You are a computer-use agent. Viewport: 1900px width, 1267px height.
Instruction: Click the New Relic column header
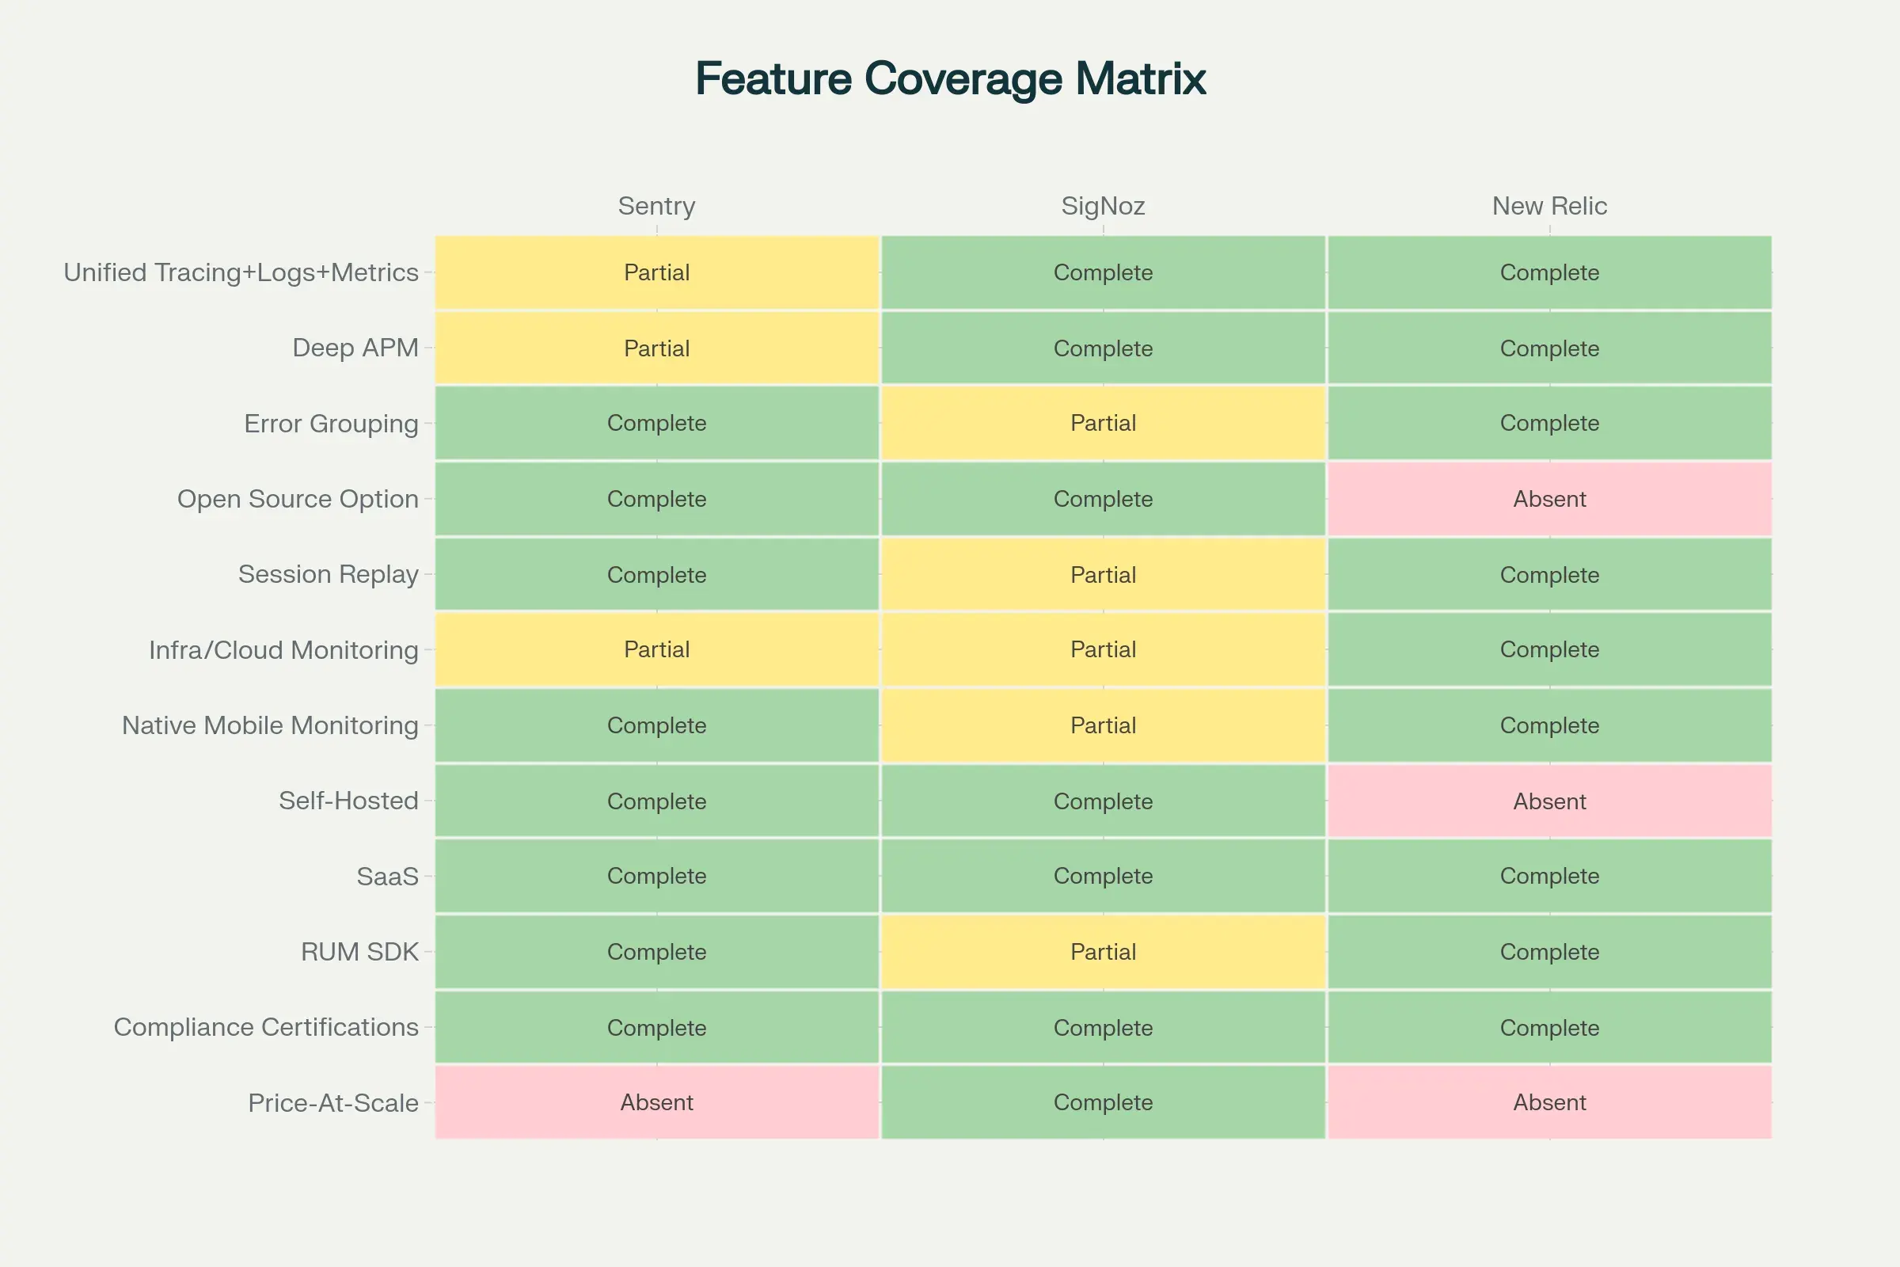coord(1548,206)
